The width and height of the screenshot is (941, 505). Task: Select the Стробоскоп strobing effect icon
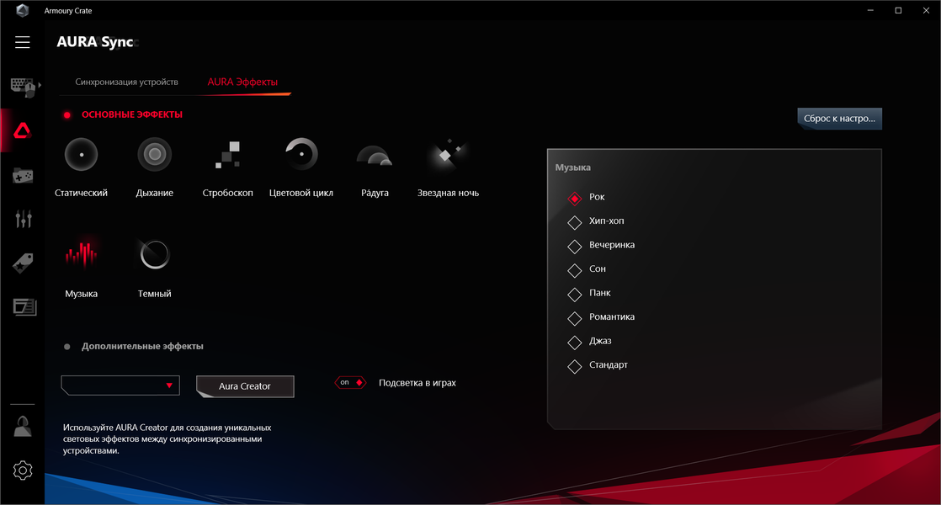coord(228,155)
